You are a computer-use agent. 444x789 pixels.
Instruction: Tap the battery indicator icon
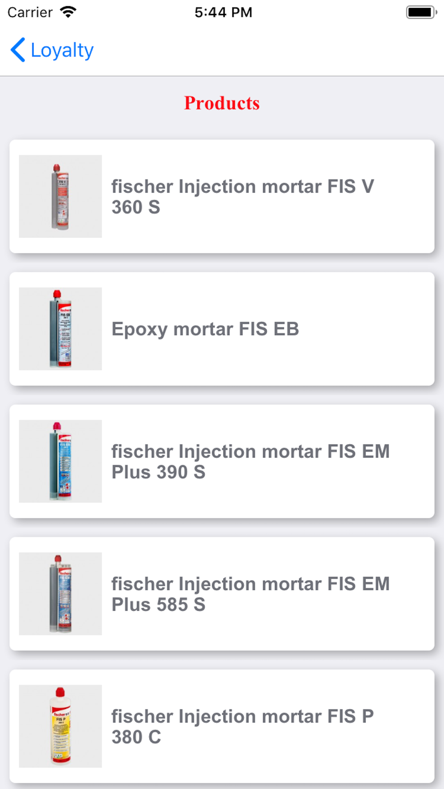[421, 12]
